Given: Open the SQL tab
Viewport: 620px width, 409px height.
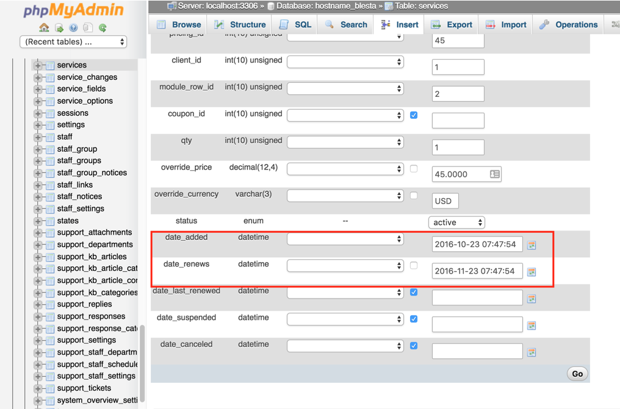Looking at the screenshot, I should (x=295, y=24).
